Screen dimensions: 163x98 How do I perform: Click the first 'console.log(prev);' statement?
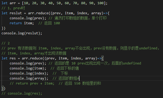pos(28,18)
